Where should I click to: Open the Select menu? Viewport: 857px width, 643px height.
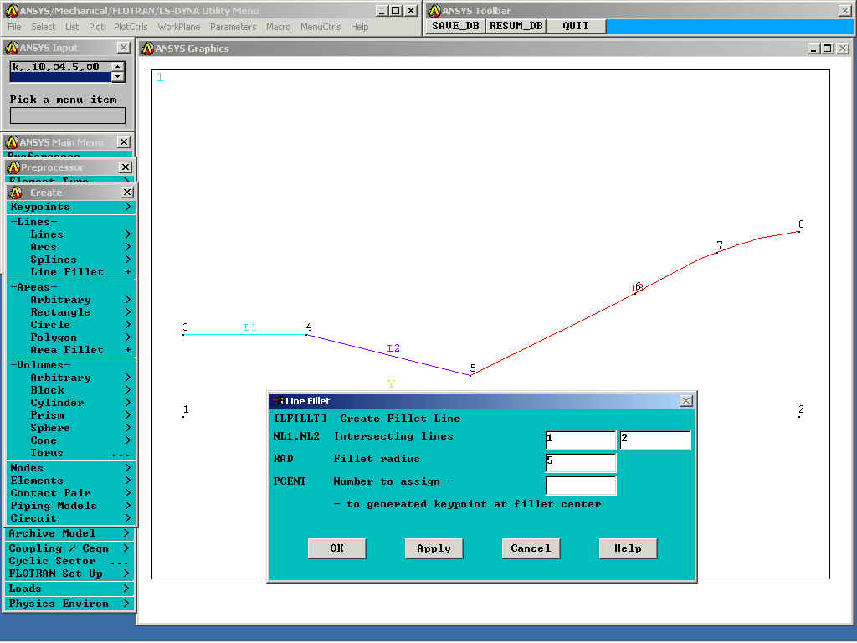(x=44, y=27)
